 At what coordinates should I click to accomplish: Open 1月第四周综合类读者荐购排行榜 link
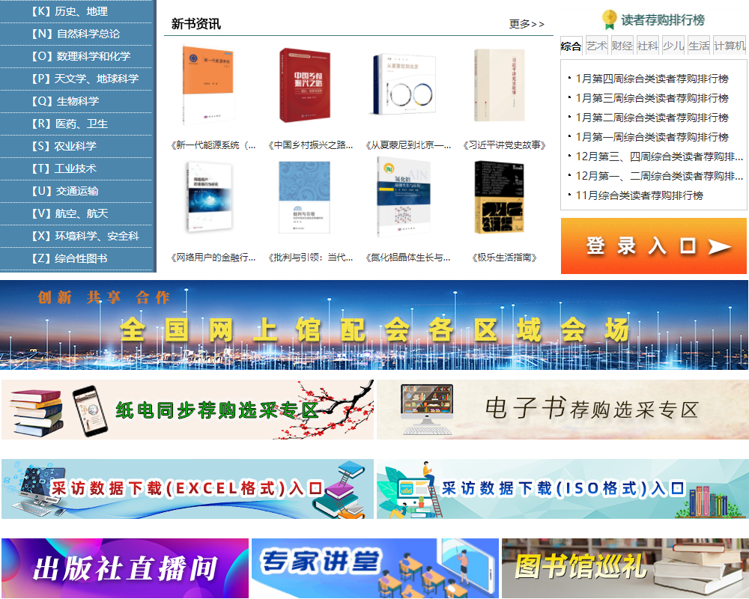[x=652, y=79]
